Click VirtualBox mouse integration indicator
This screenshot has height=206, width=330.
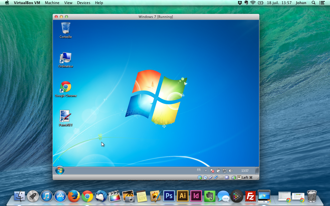tap(234, 177)
